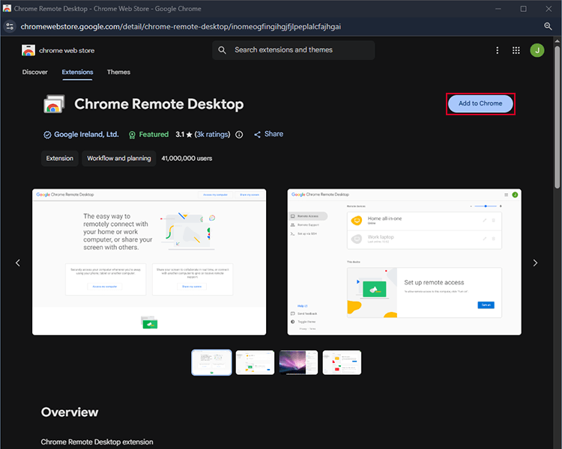
Task: Open the large 'Set up remote access' screenshot
Action: [x=405, y=262]
